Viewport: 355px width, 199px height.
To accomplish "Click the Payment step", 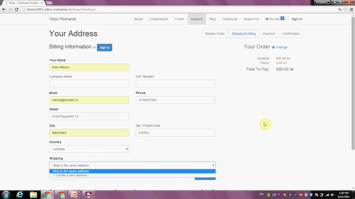I will 269,34.
